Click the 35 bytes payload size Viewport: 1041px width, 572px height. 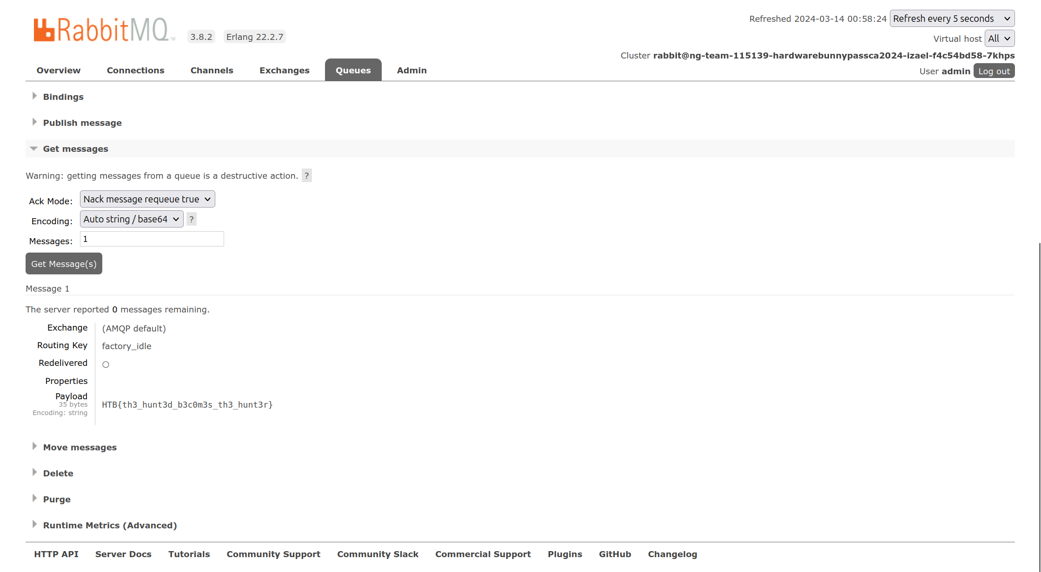(73, 404)
